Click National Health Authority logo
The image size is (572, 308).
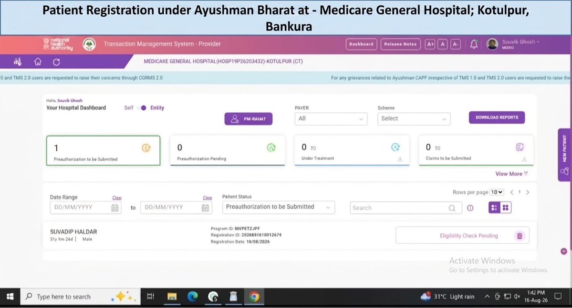(58, 44)
